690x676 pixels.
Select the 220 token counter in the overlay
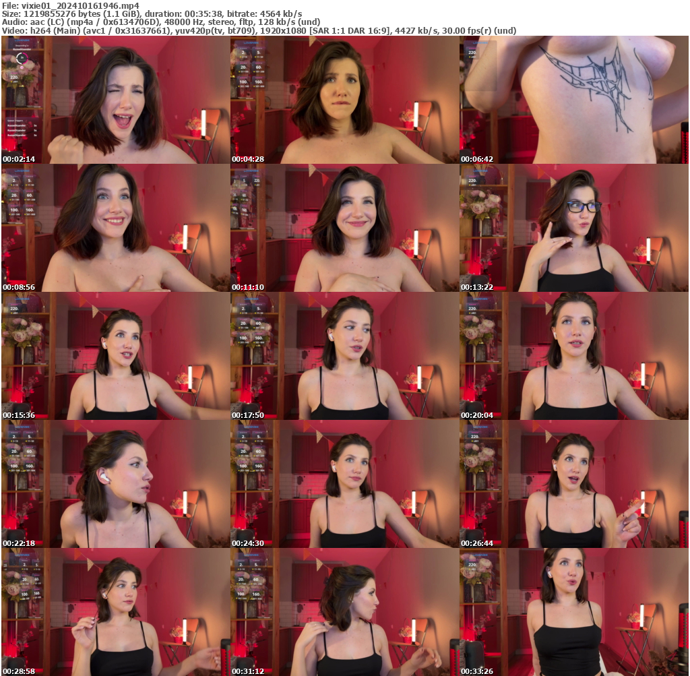click(15, 76)
